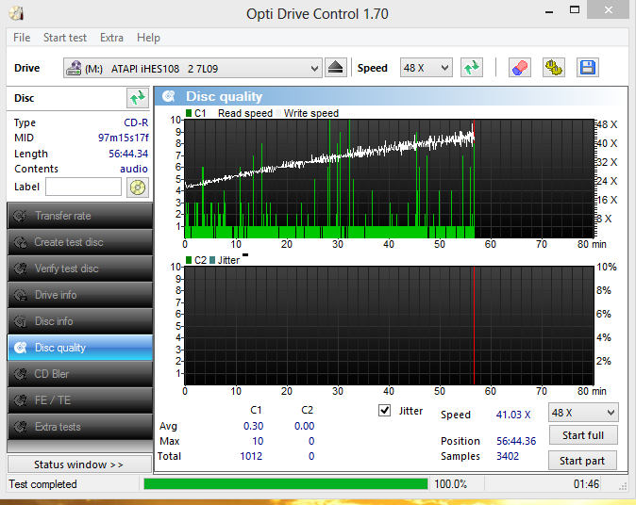Open the FE / TE panel
The height and width of the screenshot is (505, 636).
[x=80, y=400]
